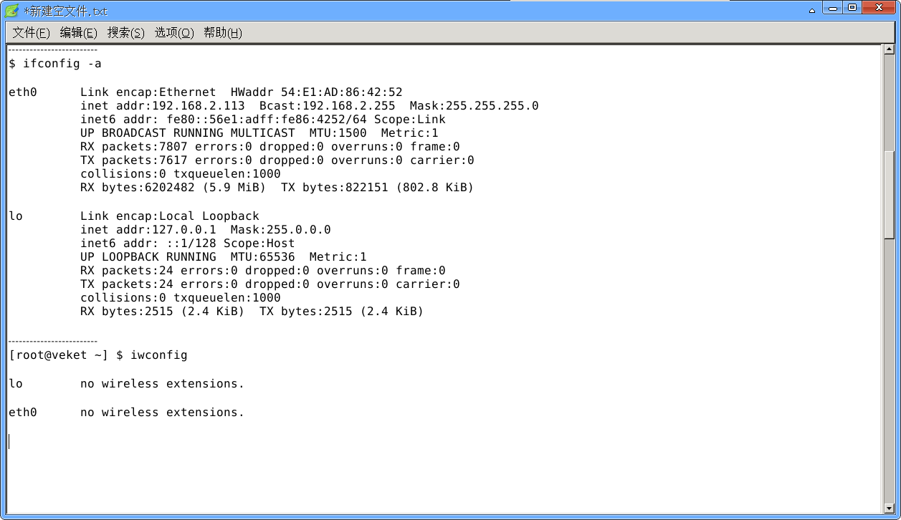Open the 搜索(S) menu
This screenshot has width=901, height=520.
coord(125,33)
